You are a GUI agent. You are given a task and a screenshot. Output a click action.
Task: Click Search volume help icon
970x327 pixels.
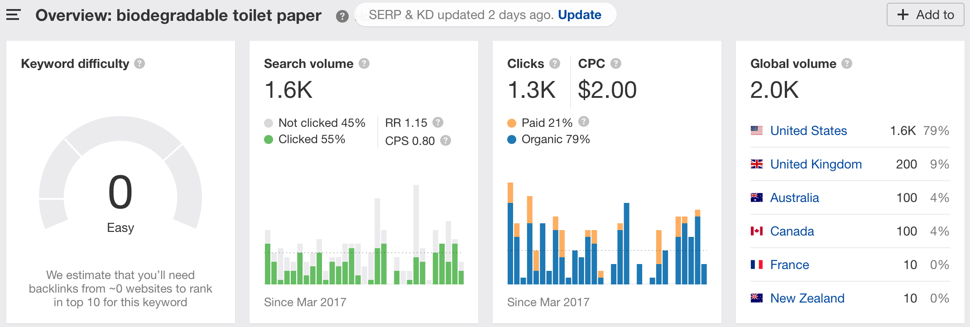click(x=364, y=63)
